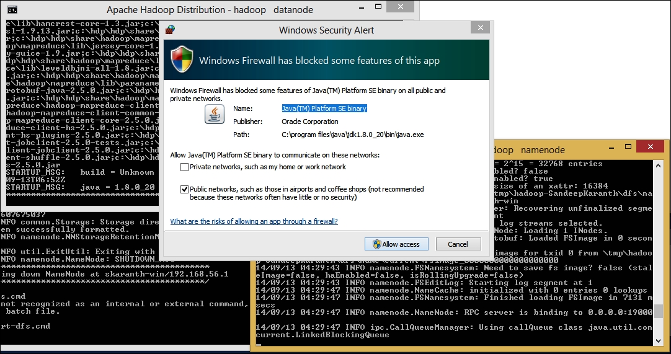Image resolution: width=671 pixels, height=354 pixels.
Task: Click the 'RPC server is binding' log line
Action: (454, 312)
